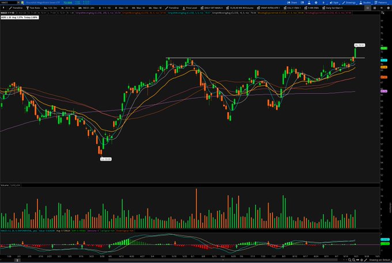
Task: Click the MAGS 1 Y 1D chart title label
Action: pyautogui.click(x=7, y=13)
